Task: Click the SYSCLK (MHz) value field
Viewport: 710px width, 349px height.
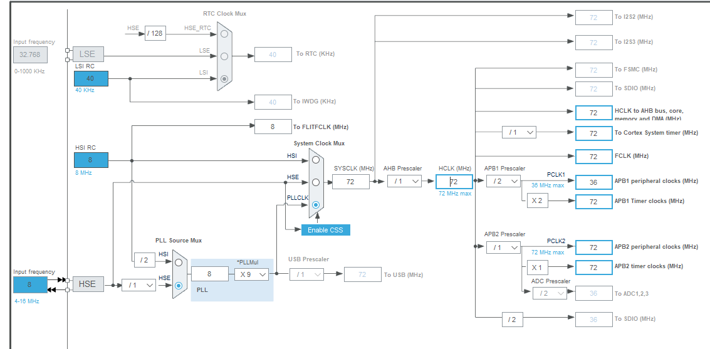Action: (x=351, y=182)
